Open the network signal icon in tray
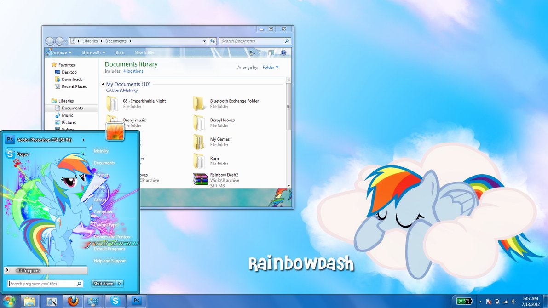The image size is (548, 308). tap(505, 302)
